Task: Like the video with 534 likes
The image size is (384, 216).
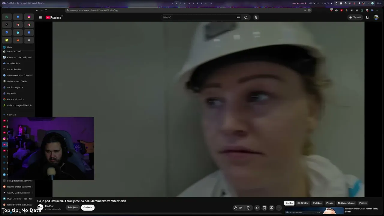Action: tap(238, 208)
